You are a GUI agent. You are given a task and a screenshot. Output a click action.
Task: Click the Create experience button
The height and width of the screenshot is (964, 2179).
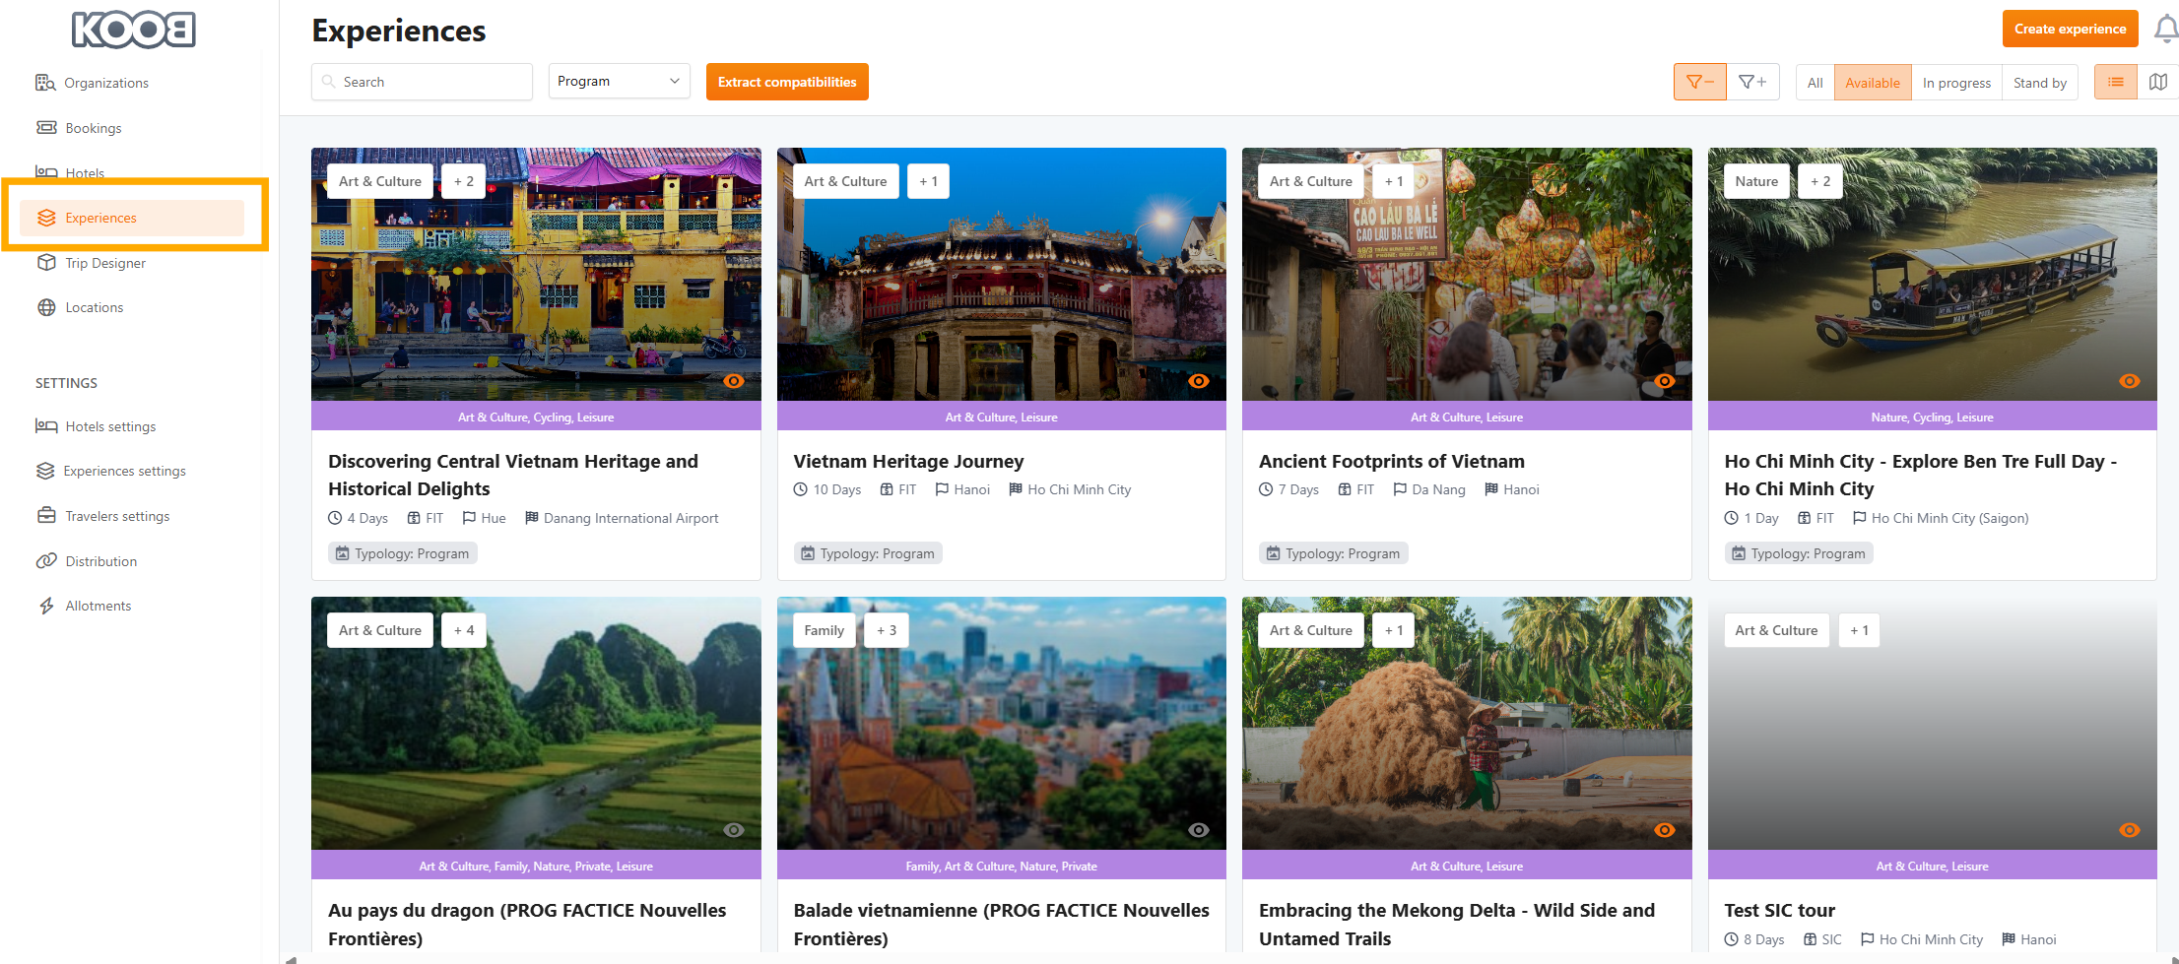tap(2070, 29)
